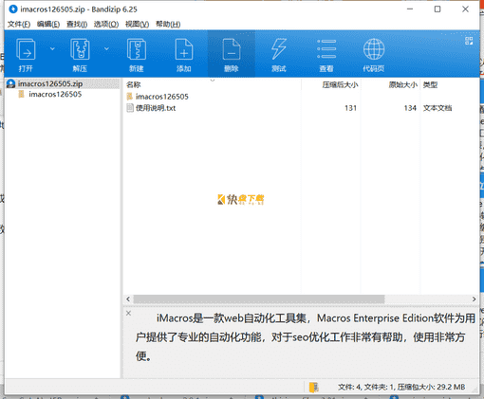The height and width of the screenshot is (399, 484).
Task: Click the horizontal scrollbar thumb
Action: (x=259, y=299)
